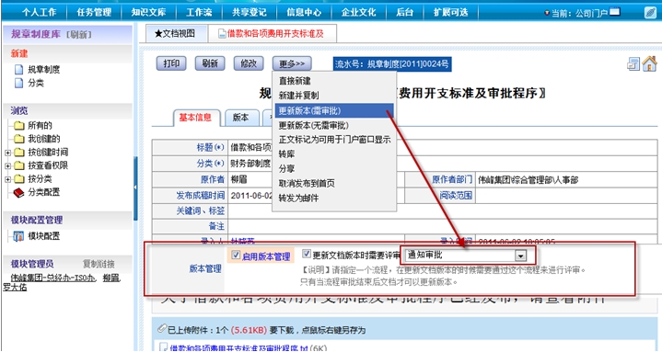
Task: Open the attachment 借款和各项费用开支标准及审批程序 link
Action: (x=238, y=348)
